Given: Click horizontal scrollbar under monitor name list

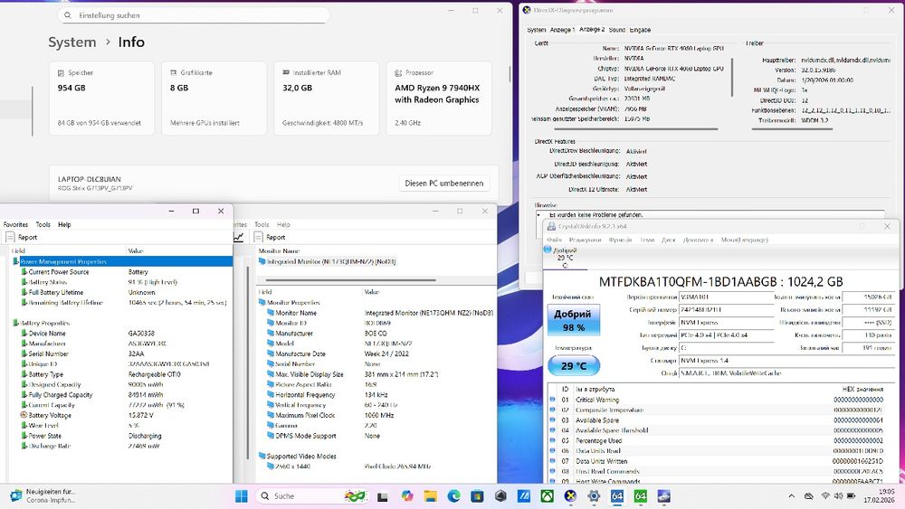Looking at the screenshot, I should (x=350, y=281).
